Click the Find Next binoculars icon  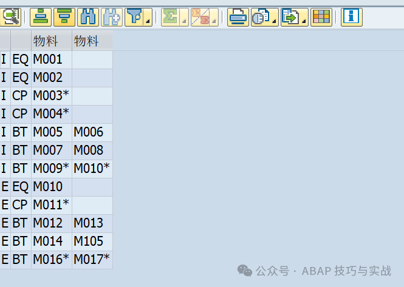tap(112, 17)
